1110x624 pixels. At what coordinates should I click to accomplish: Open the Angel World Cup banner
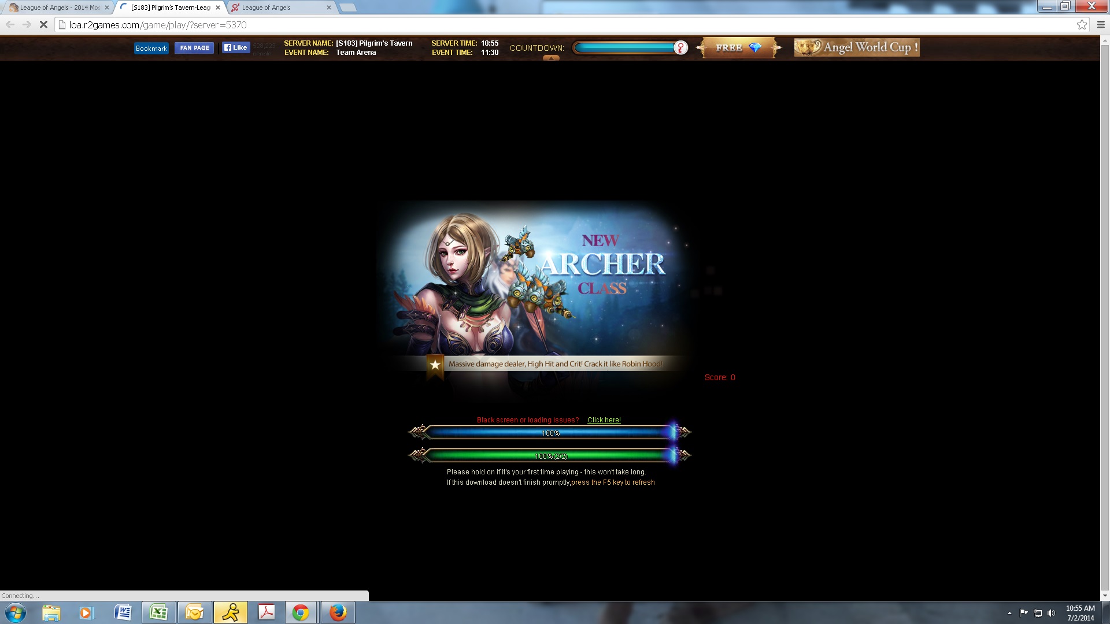[857, 47]
